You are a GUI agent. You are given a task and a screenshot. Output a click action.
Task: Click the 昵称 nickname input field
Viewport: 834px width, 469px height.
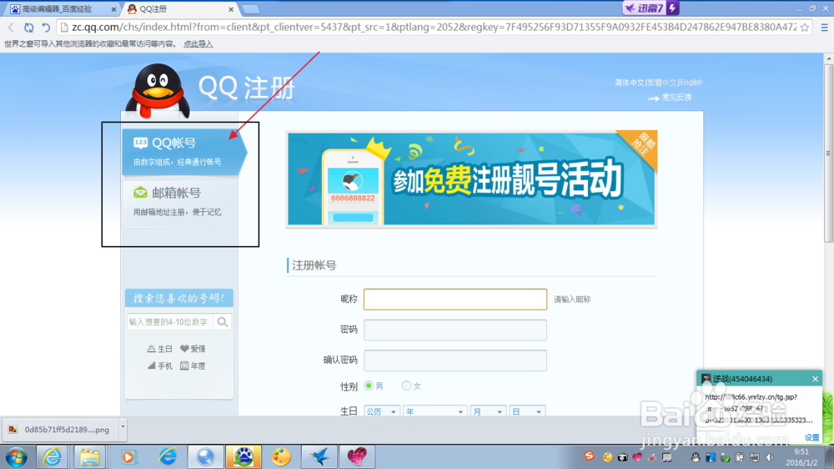tap(455, 300)
